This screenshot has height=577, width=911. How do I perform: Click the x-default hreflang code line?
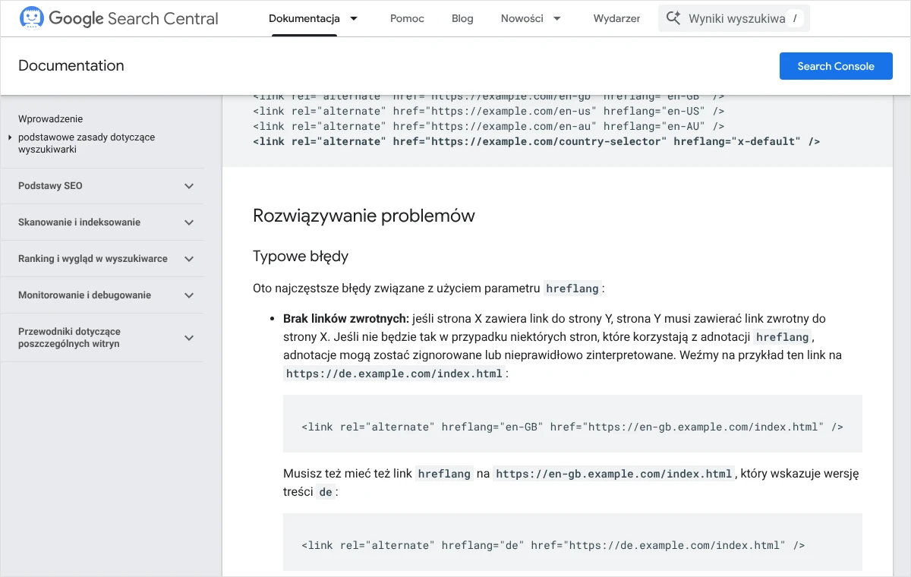(x=537, y=141)
